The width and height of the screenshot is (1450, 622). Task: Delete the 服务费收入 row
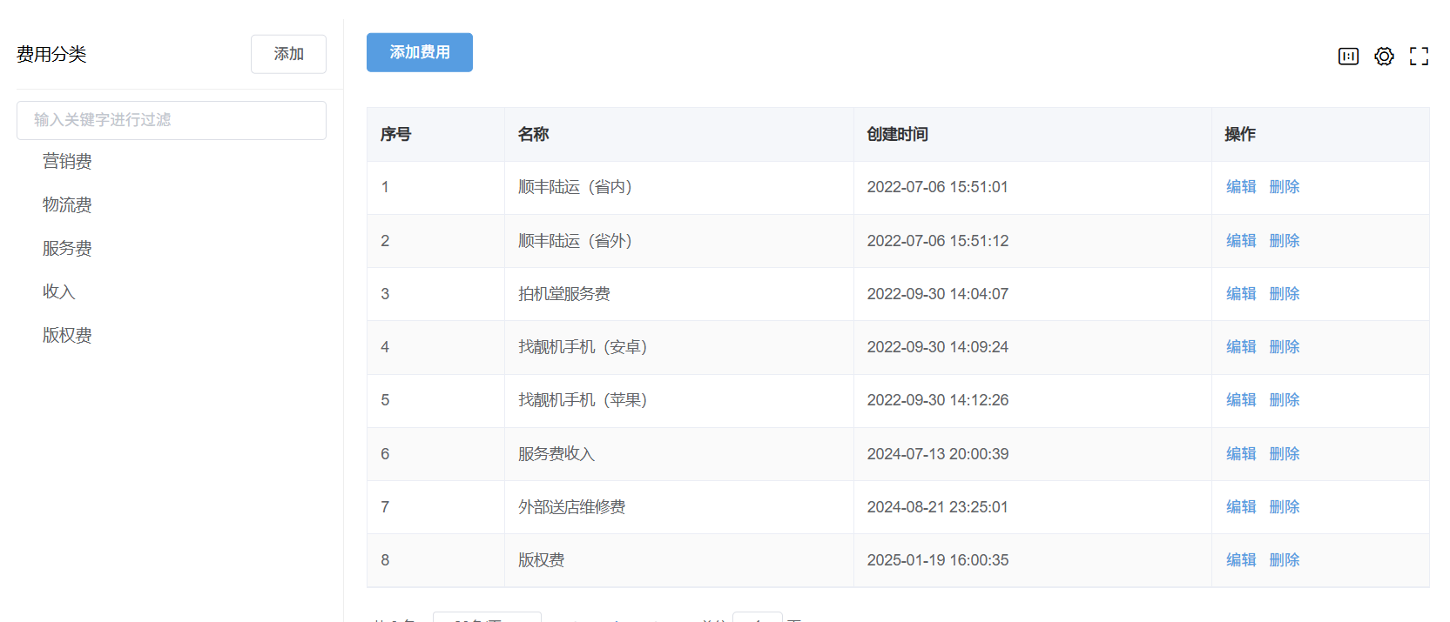point(1284,454)
